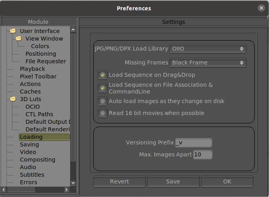Viewport: 269px width, 197px height.
Task: Click module list scroll up arrow
Action: (73, 29)
